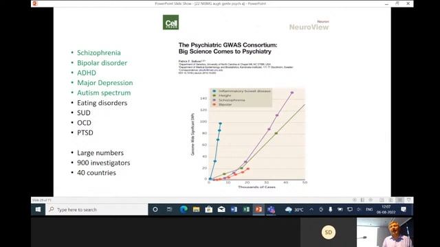This screenshot has height=247, width=440.
Task: Select the 'Autism spectrum' bullet
Action: pos(104,93)
